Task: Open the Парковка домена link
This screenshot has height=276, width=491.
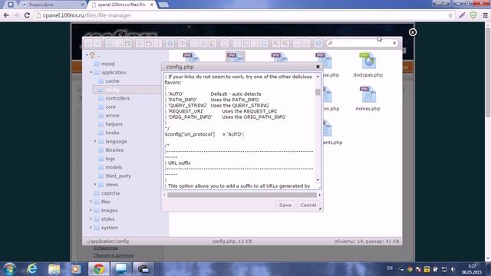Action: [114, 255]
